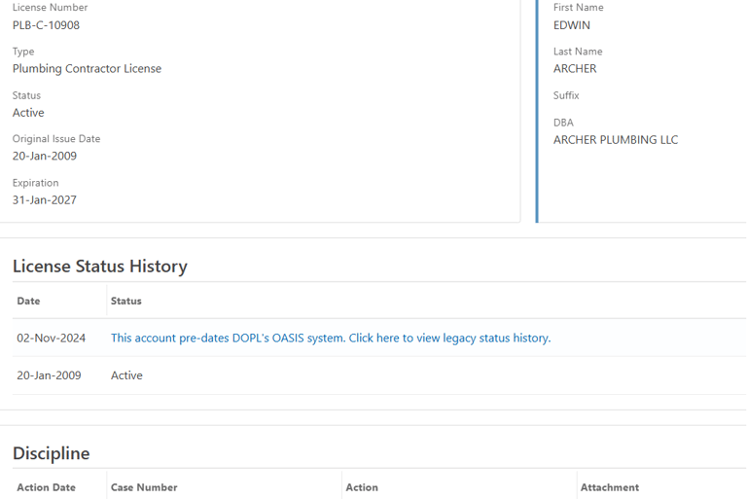Click the 02-Nov-2024 history date cell
The width and height of the screenshot is (747, 499).
click(x=52, y=338)
